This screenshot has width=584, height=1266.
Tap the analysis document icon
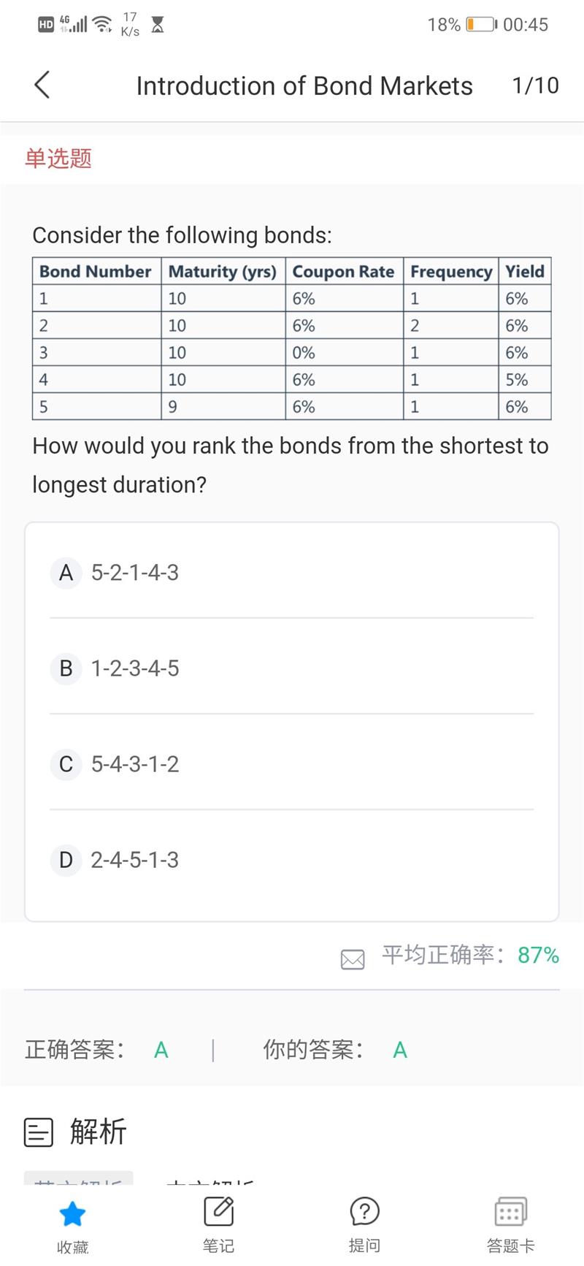pyautogui.click(x=39, y=1132)
